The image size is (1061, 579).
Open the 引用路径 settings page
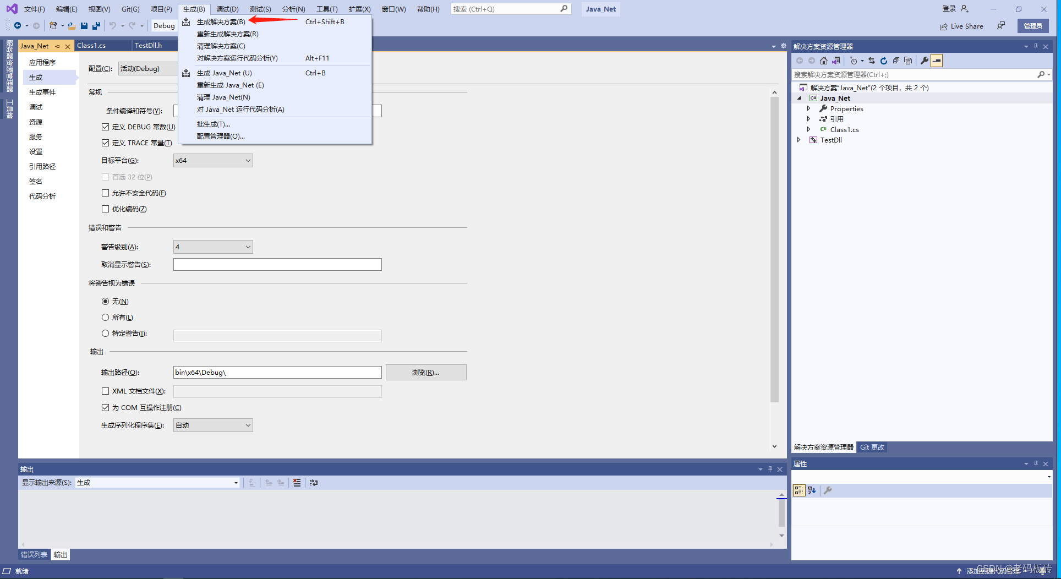pos(42,166)
